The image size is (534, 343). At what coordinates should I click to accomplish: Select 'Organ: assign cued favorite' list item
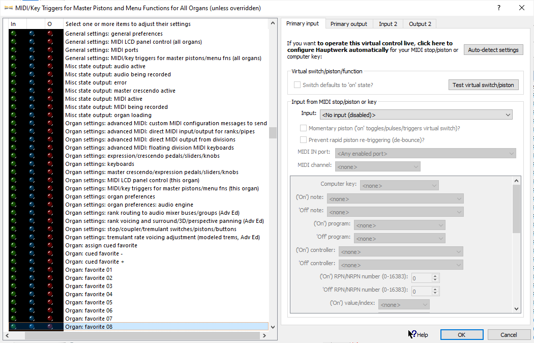[101, 245]
